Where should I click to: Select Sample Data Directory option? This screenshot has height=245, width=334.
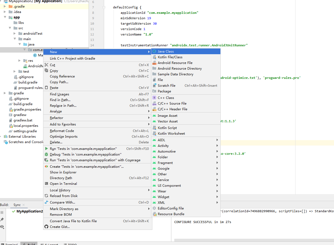(186, 74)
